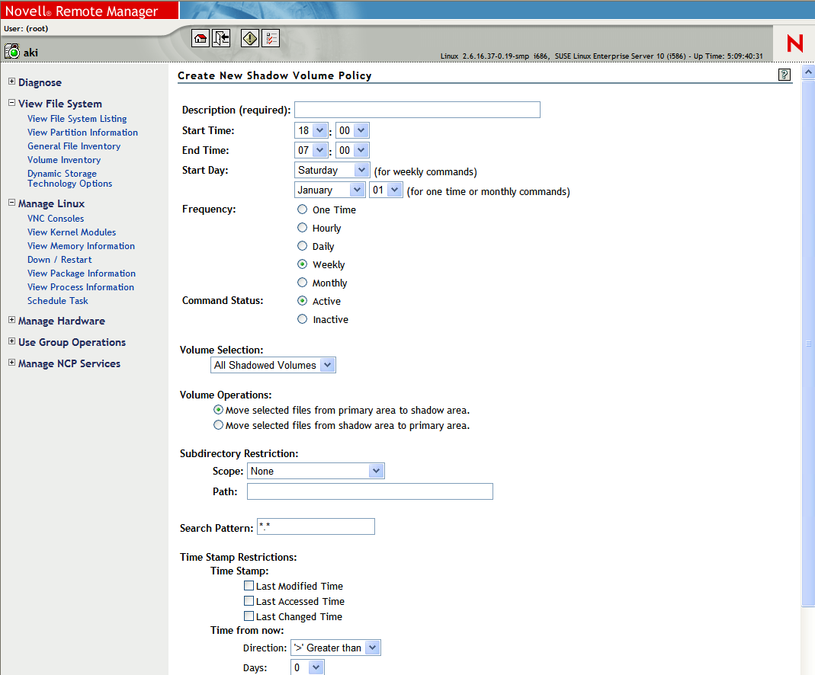Open View Process Information link
815x675 pixels.
[x=81, y=286]
